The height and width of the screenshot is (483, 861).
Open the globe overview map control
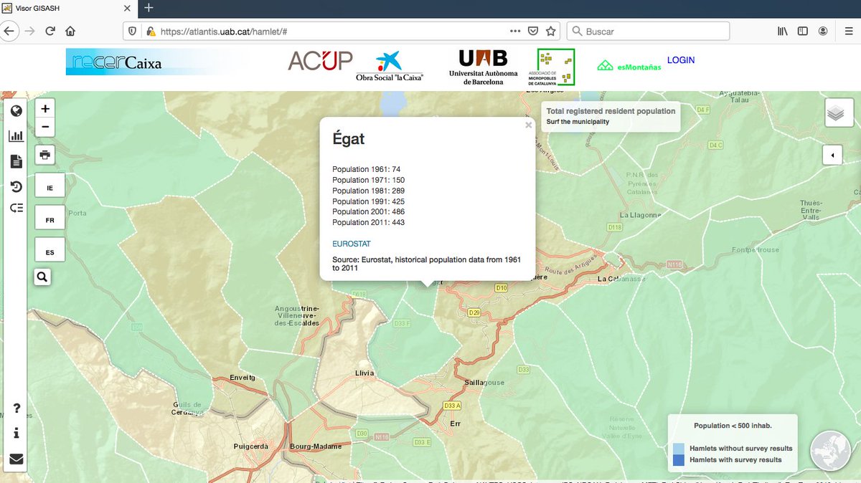(830, 449)
